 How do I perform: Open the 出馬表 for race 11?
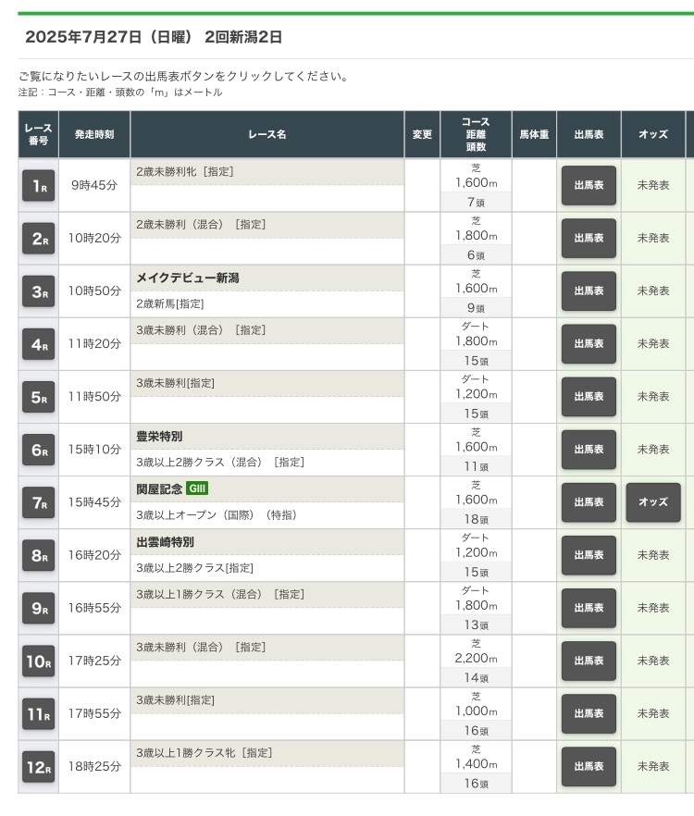pos(589,713)
